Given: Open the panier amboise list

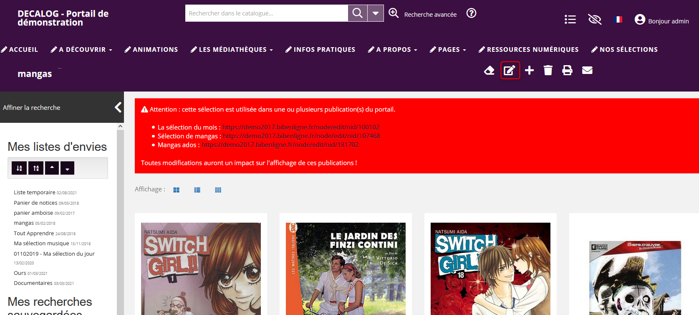Looking at the screenshot, I should pos(33,213).
